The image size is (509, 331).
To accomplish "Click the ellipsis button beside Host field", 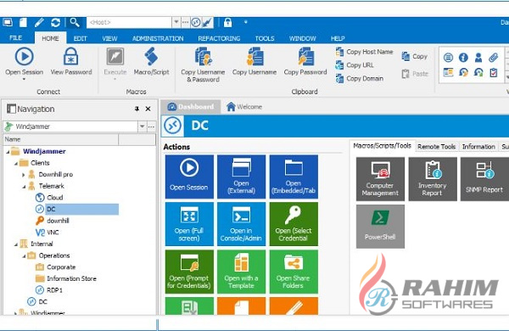I will point(185,22).
